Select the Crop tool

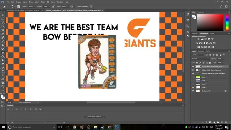[x=3, y=30]
